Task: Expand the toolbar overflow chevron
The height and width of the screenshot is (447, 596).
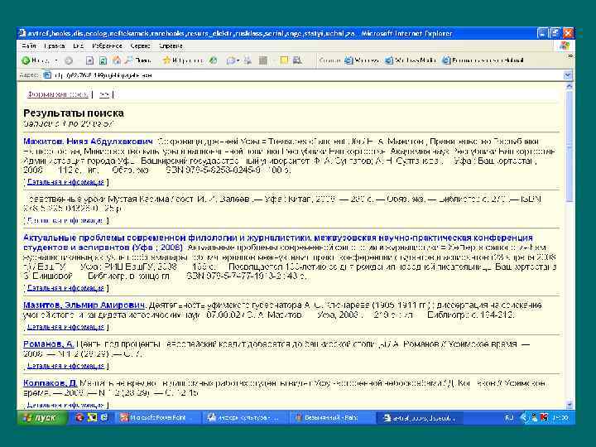Action: 570,56
